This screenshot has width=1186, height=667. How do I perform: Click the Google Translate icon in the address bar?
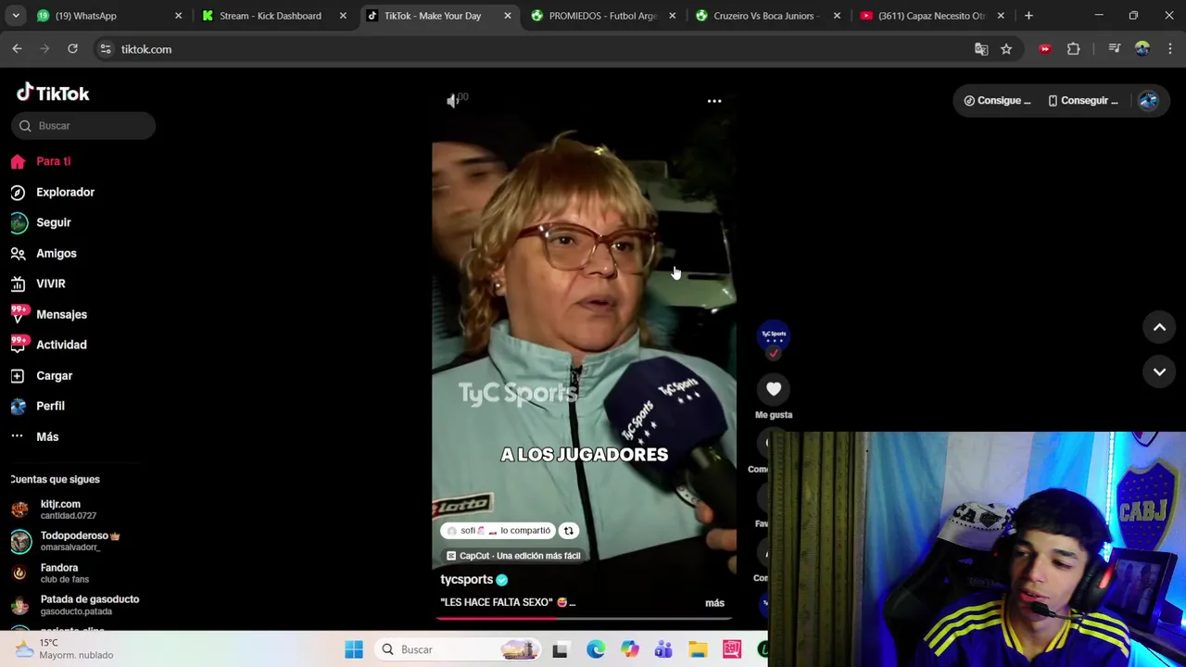(981, 49)
